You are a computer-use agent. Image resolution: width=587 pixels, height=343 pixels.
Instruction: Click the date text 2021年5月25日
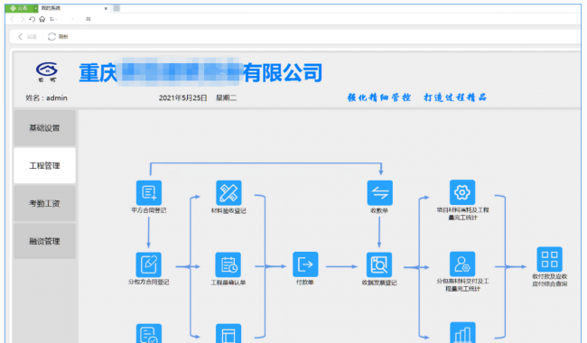click(182, 97)
